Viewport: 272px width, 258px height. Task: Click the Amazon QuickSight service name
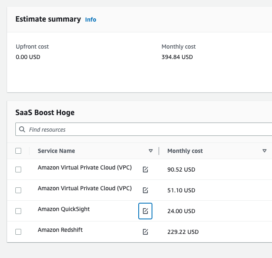pyautogui.click(x=64, y=209)
